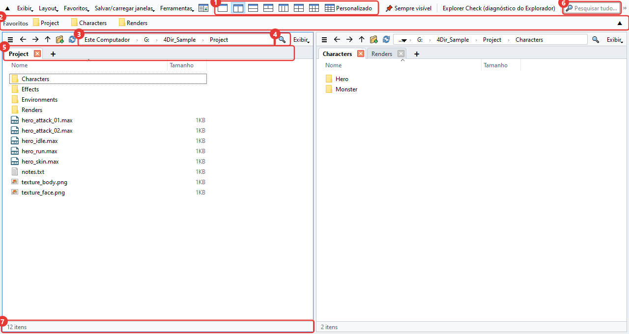Viewport: 629px width, 334px height.
Task: Create a new folder in the left pane
Action: (60, 40)
